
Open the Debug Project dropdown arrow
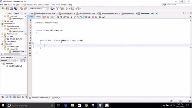coord(75,9)
